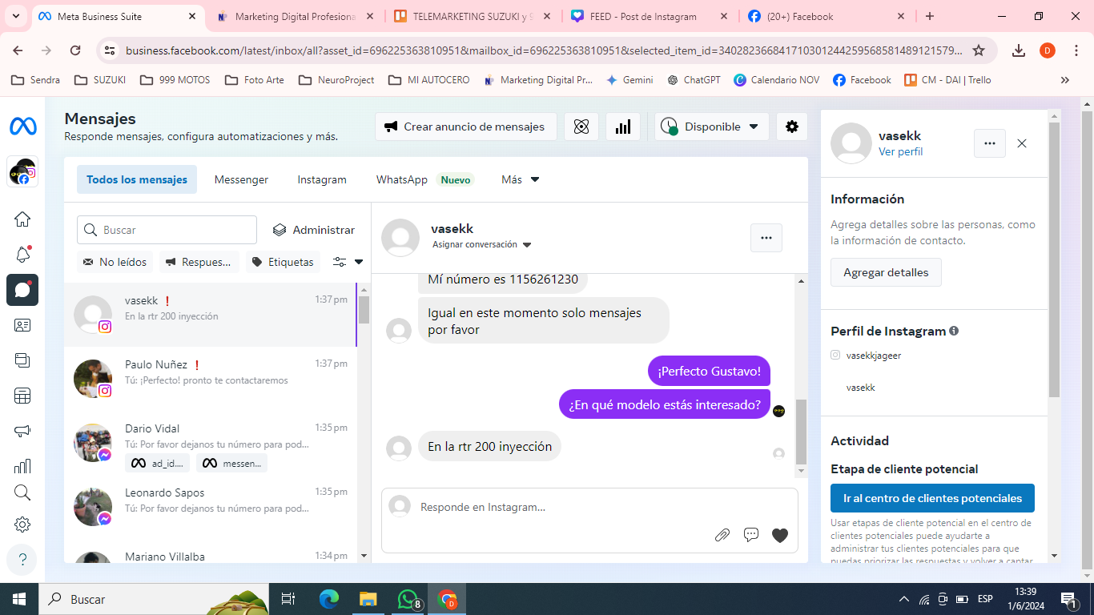This screenshot has width=1094, height=615.
Task: Open the Asignar conversación dropdown
Action: point(481,245)
